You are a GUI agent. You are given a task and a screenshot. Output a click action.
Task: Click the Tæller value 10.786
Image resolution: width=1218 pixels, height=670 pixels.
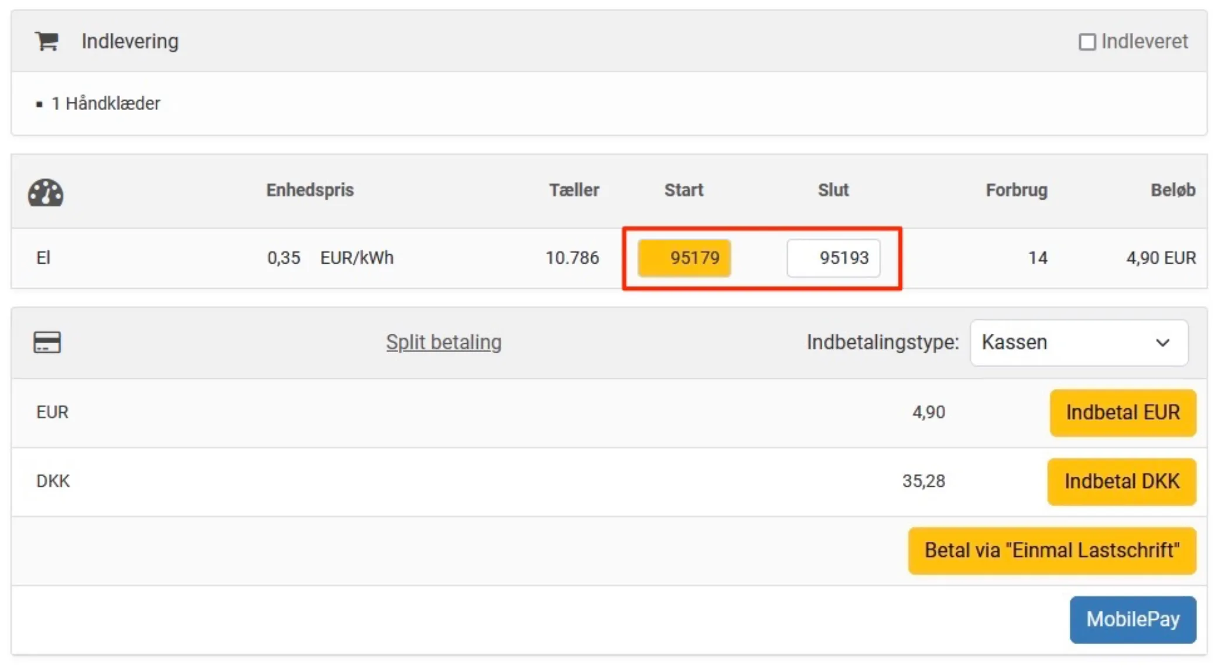click(x=572, y=258)
